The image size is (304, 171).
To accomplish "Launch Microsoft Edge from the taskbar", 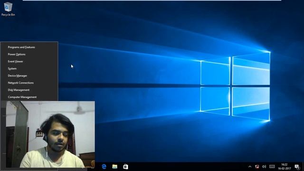I will [x=104, y=167].
